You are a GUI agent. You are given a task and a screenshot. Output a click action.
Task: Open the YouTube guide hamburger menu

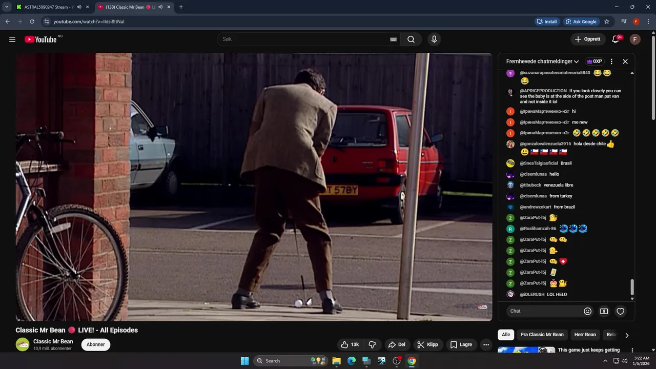(x=12, y=39)
